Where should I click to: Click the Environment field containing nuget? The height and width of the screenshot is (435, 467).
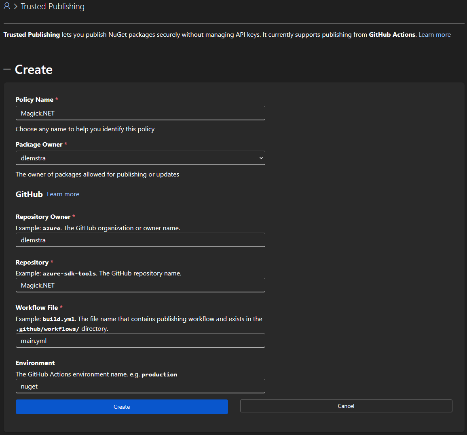tap(140, 386)
